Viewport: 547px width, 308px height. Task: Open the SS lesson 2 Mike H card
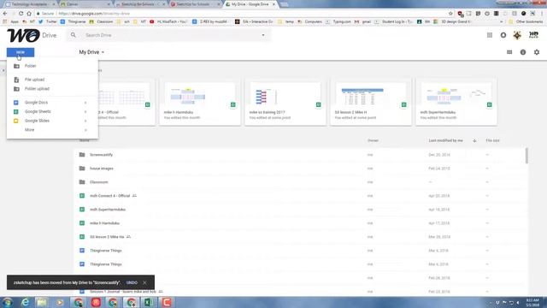pos(371,102)
